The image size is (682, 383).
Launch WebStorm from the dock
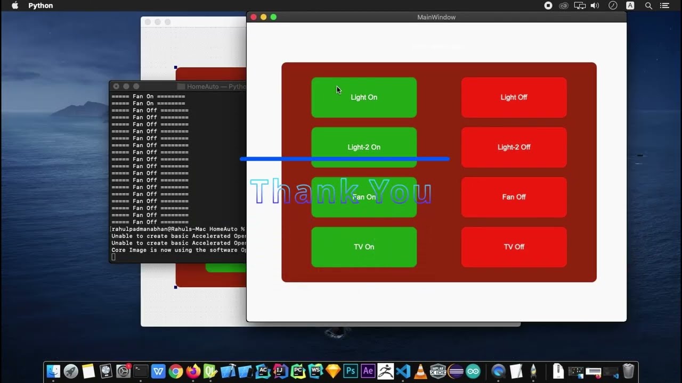pyautogui.click(x=315, y=371)
